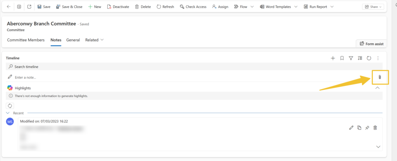Delete the note with trash icon

(x=375, y=128)
